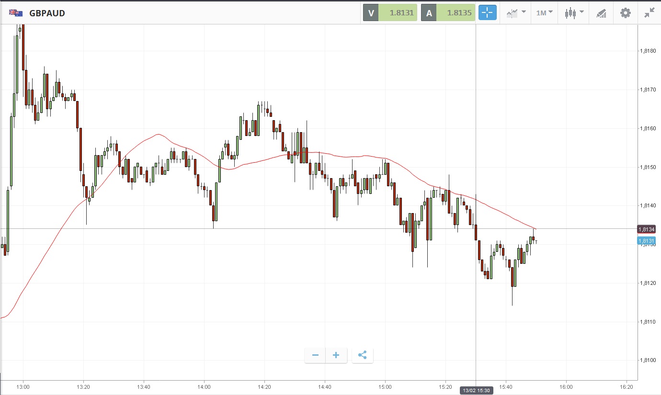Expand the candlestick chart type dropdown
The width and height of the screenshot is (661, 395).
pos(574,13)
